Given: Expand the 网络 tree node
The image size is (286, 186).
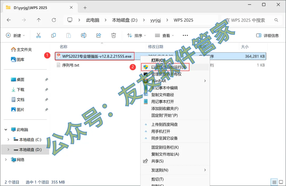Looking at the screenshot, I should coord(6,160).
